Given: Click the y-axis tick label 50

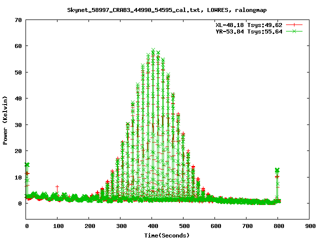Looking at the screenshot, I should 18,72.
